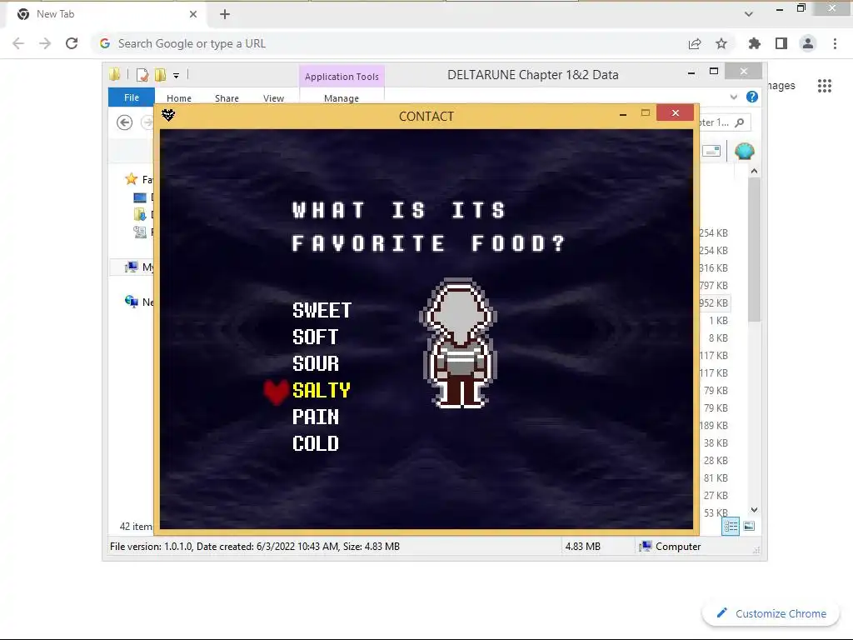Click the 797 KB file size cell

tap(714, 285)
